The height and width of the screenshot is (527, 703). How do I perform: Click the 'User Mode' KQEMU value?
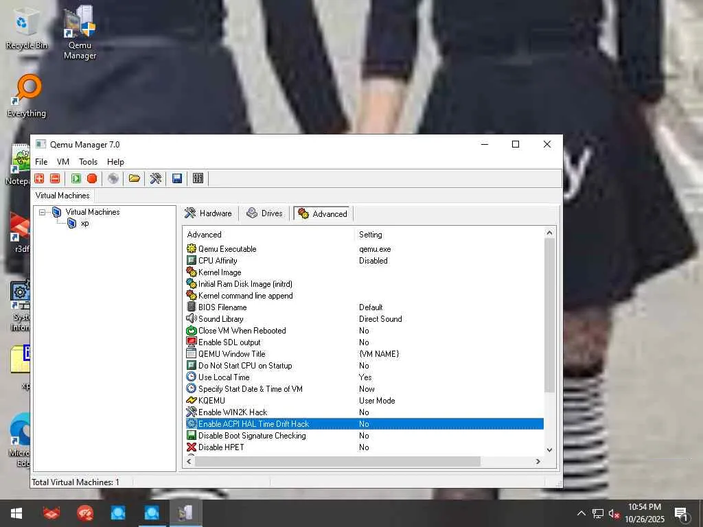pos(377,400)
